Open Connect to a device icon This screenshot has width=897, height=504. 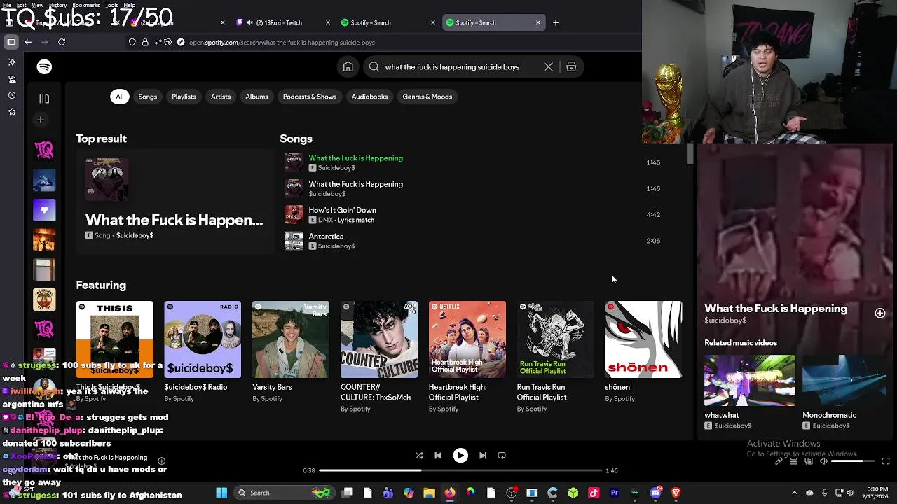(809, 461)
